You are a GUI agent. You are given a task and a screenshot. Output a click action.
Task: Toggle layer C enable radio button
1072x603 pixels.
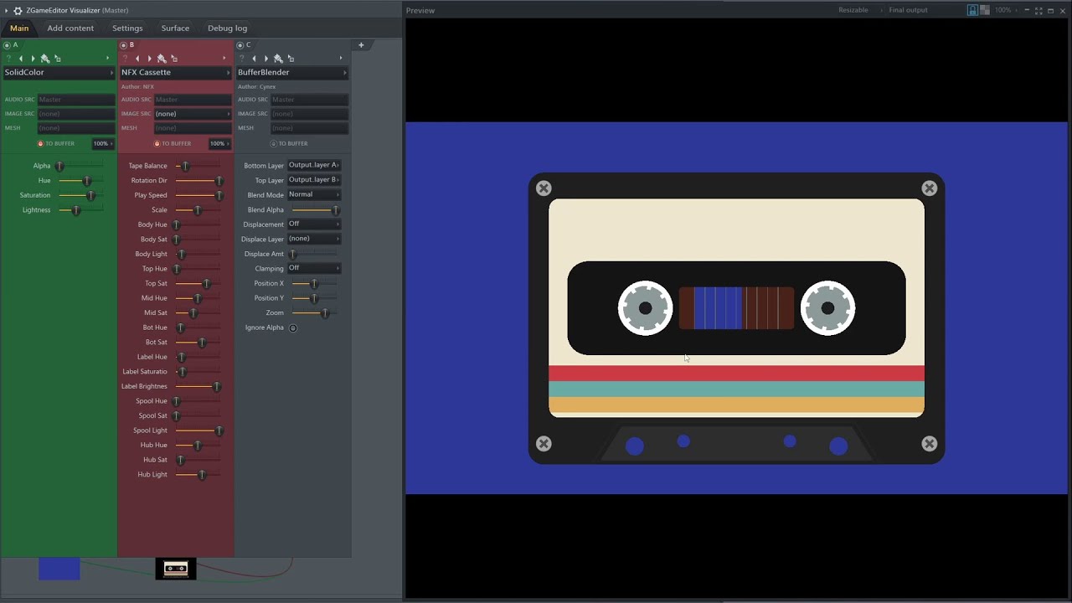240,45
